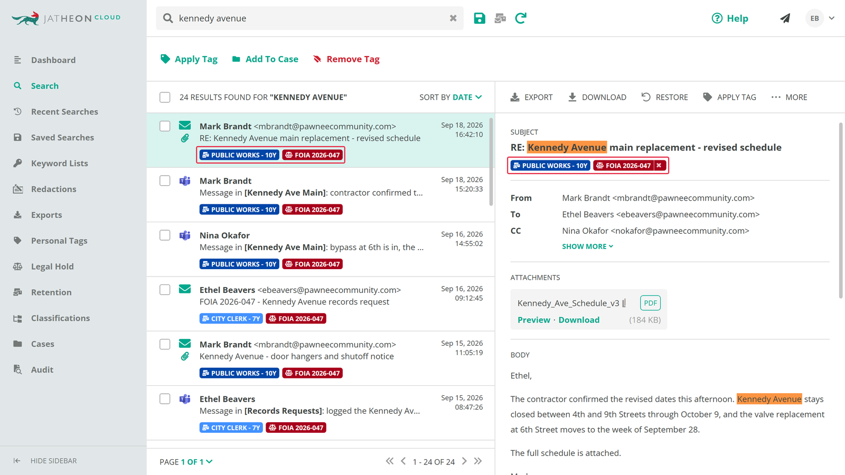Open the icon between save and refresh

tap(500, 18)
